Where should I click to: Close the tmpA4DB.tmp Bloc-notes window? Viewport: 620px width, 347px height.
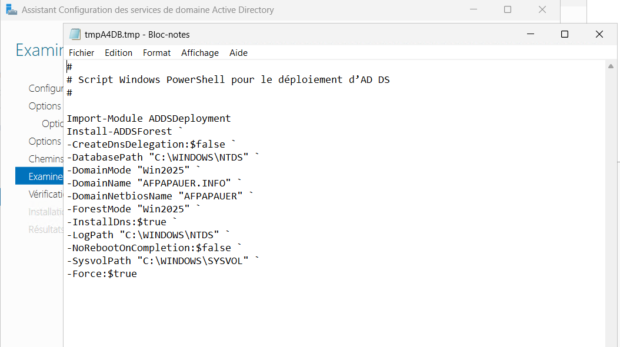point(599,34)
